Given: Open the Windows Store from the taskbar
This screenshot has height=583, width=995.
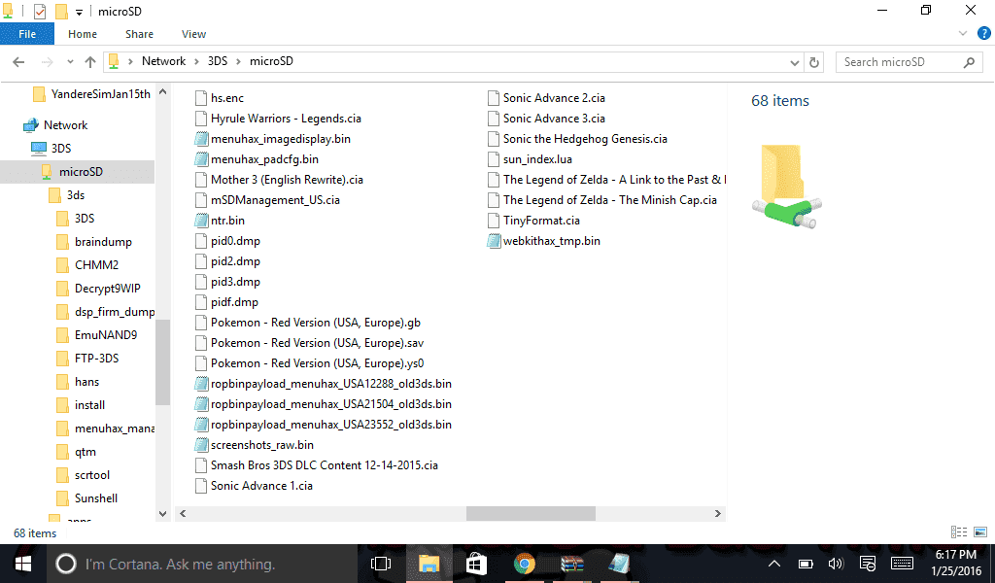Looking at the screenshot, I should click(x=476, y=564).
